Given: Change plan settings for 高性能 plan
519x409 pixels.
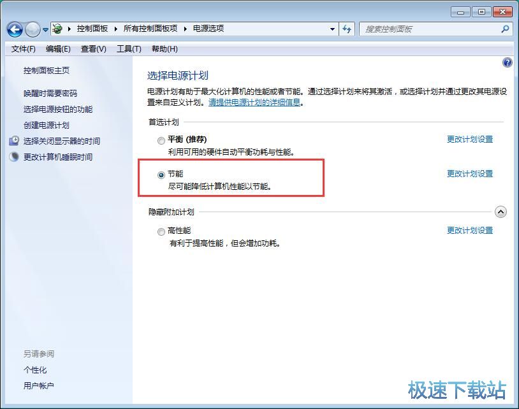Looking at the screenshot, I should pyautogui.click(x=470, y=231).
